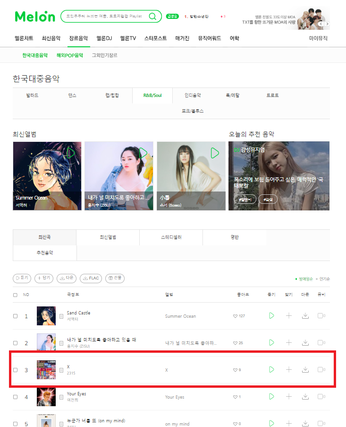346x427 pixels.
Task: Open the 스테디셀러 tab
Action: [171, 237]
